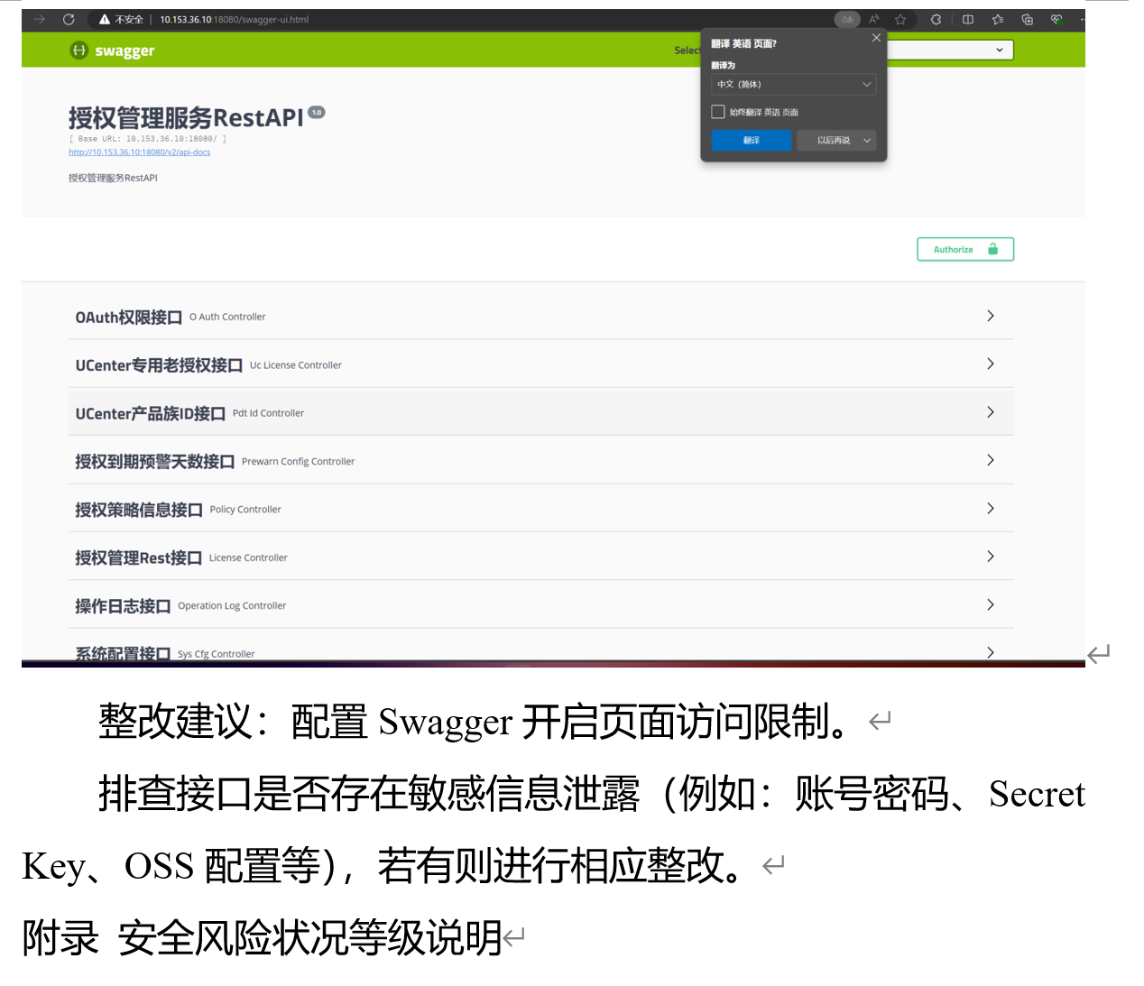
Task: Click the Operation Log Controller label
Action: (x=232, y=605)
